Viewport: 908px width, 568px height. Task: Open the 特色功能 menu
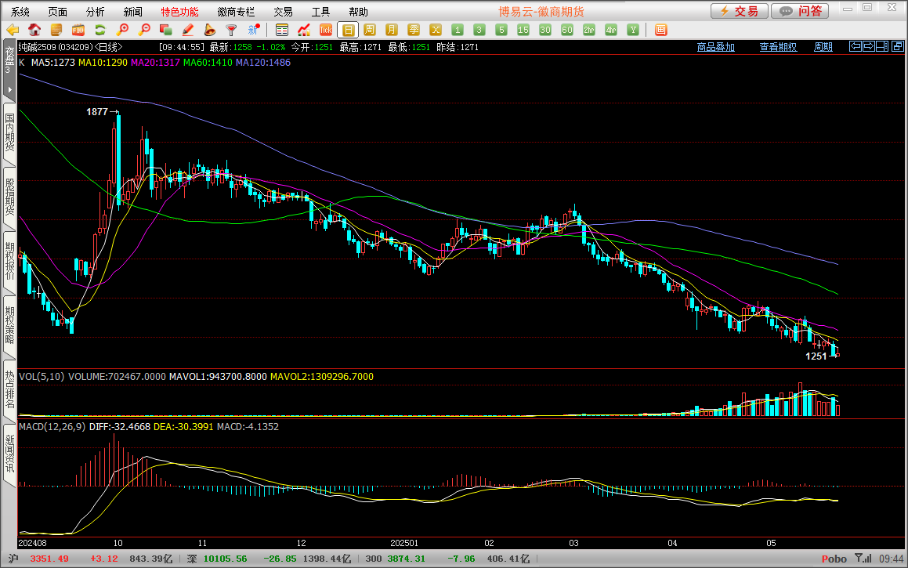coord(179,12)
